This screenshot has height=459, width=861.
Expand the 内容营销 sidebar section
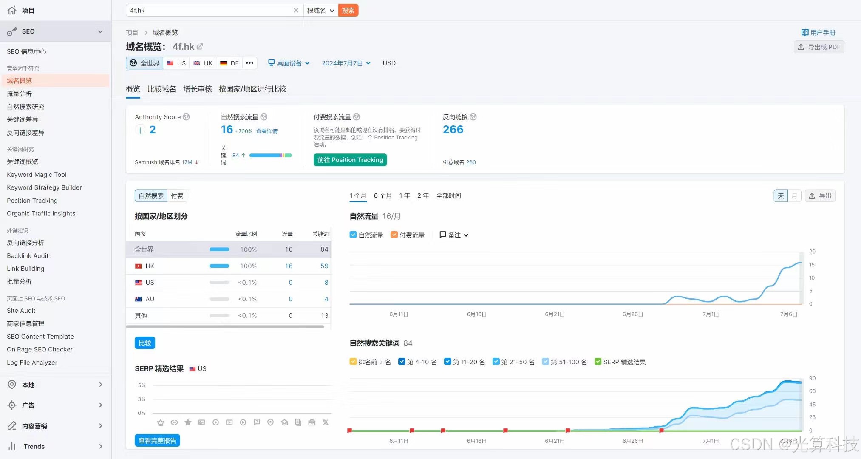click(101, 425)
